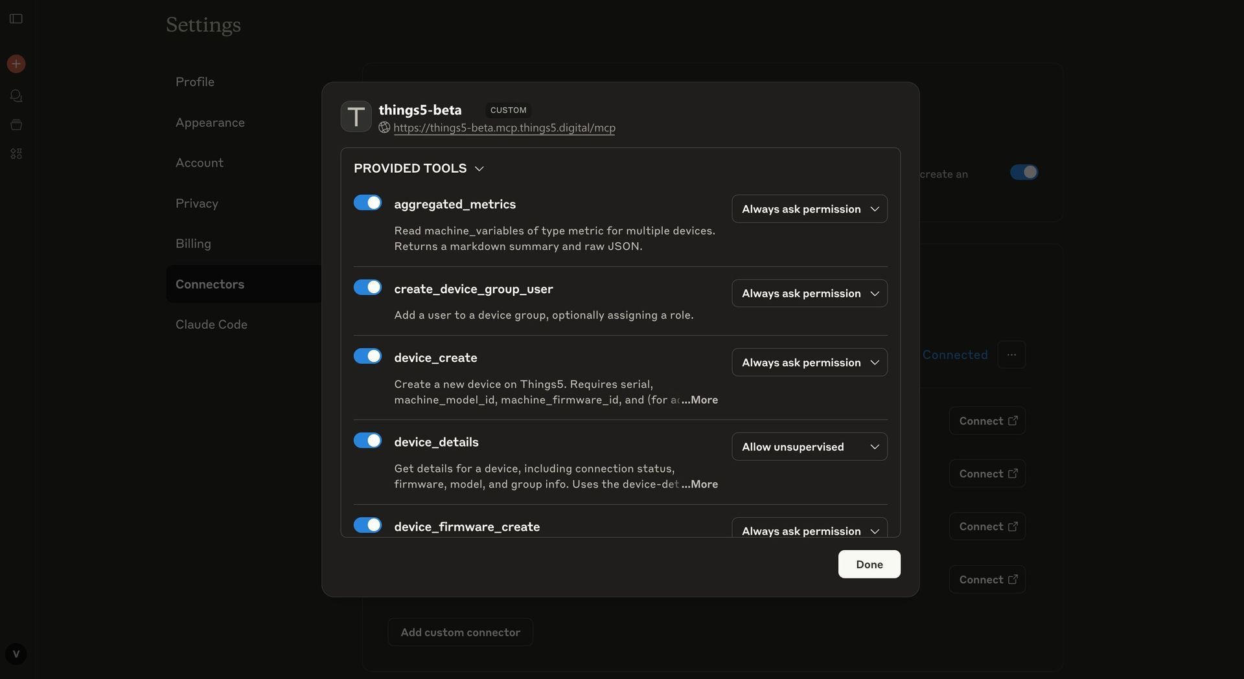Image resolution: width=1244 pixels, height=679 pixels.
Task: Open the chats icon in the sidebar
Action: (x=16, y=96)
